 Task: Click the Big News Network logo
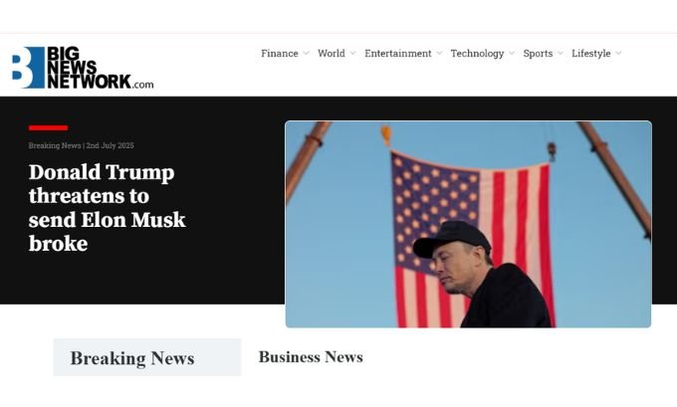[x=83, y=68]
